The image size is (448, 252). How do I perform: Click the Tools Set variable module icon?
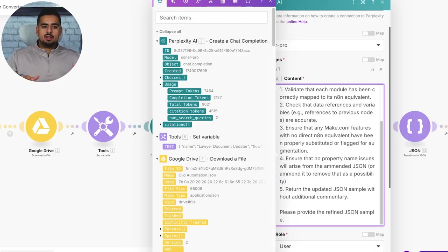(x=103, y=126)
